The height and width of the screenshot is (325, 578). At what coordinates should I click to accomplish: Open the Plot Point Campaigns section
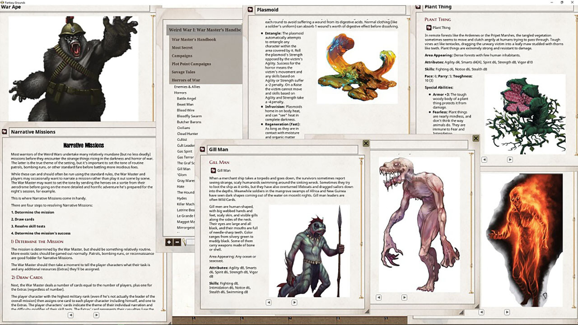click(191, 64)
